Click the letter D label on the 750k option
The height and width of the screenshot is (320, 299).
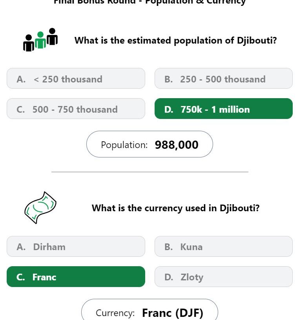tap(169, 110)
